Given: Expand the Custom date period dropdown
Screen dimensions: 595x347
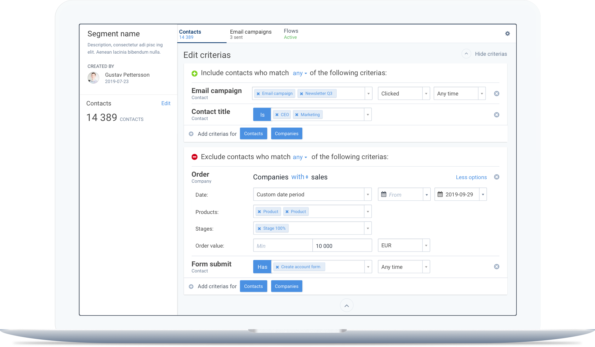Looking at the screenshot, I should point(368,194).
